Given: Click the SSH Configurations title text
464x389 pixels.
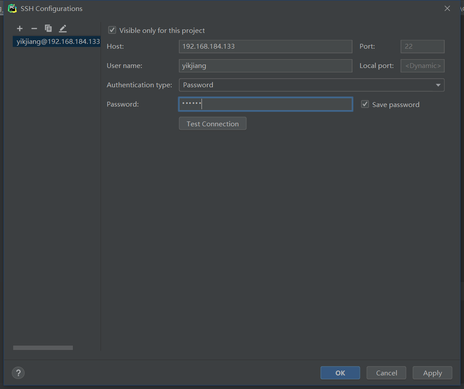Looking at the screenshot, I should tap(51, 9).
